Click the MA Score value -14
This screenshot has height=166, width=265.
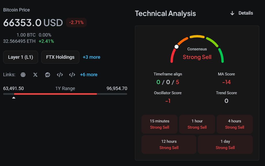pos(226,82)
